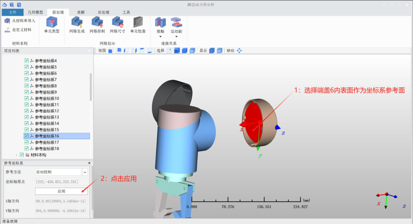The height and width of the screenshot is (224, 413).
Task: Uncheck the 参考坐标系16 checkbox
Action: [x=26, y=136]
